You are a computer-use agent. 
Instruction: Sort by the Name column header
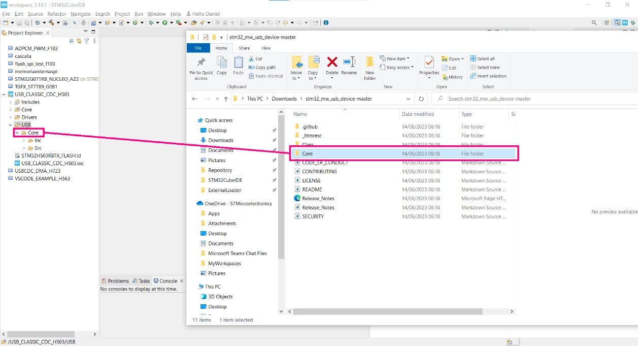click(x=344, y=114)
